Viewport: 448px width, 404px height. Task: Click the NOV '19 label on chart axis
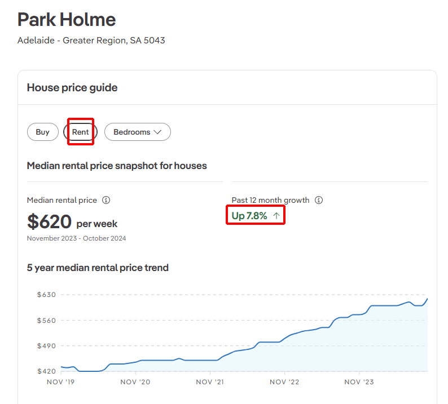tap(60, 382)
